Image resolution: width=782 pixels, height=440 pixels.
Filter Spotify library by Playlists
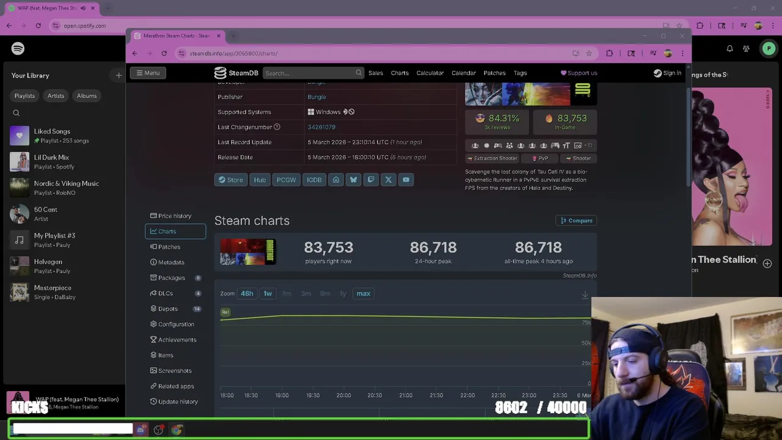[24, 96]
